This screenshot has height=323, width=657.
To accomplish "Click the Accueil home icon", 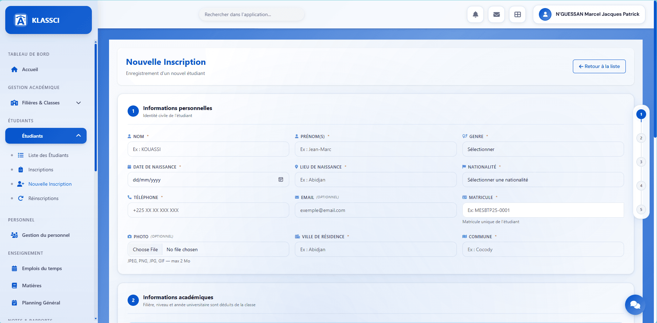I will [x=14, y=69].
